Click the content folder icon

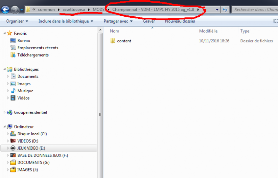(113, 41)
